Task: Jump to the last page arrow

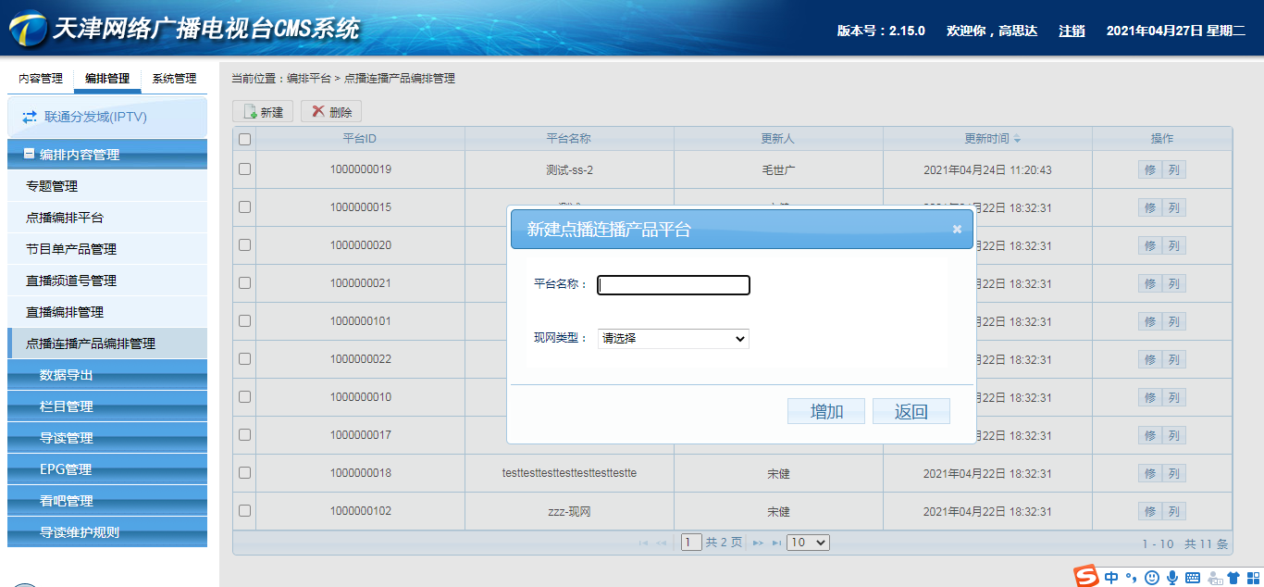Action: 776,543
